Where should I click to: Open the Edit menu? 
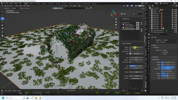7,3
